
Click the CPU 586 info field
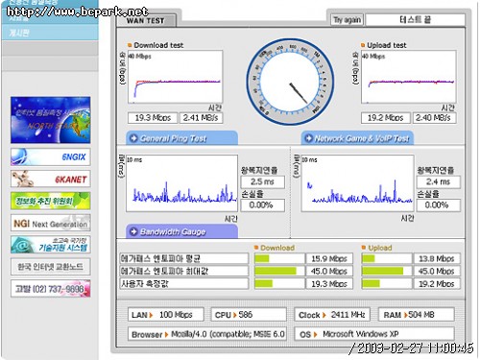tap(249, 315)
